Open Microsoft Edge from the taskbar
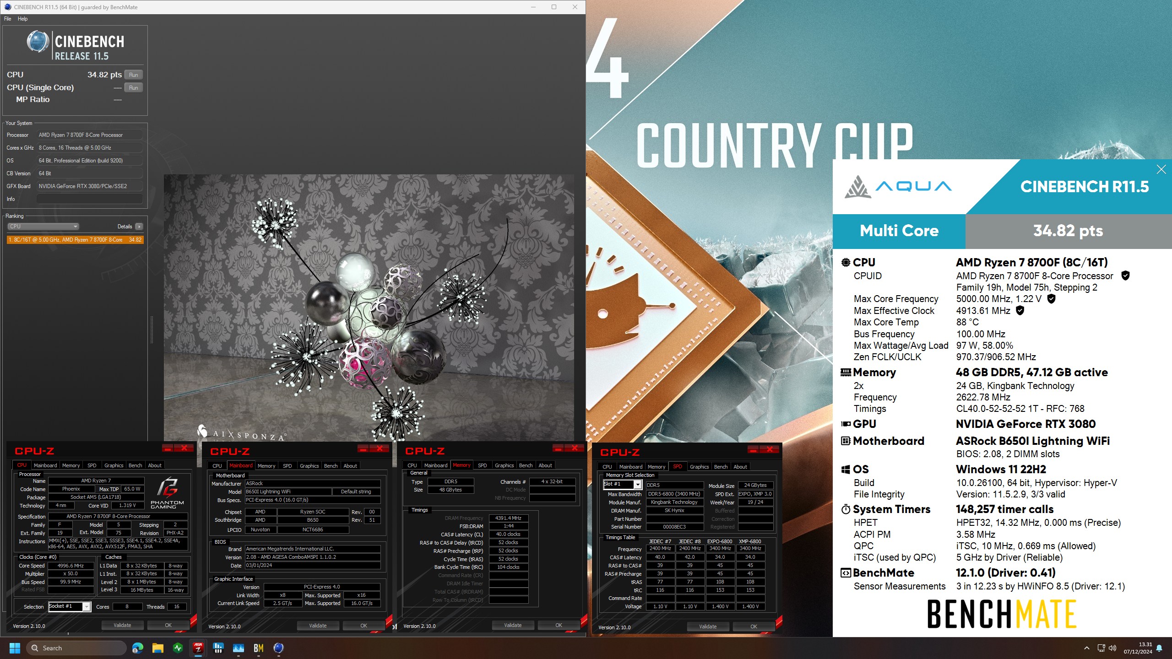The width and height of the screenshot is (1172, 659). pos(137,648)
